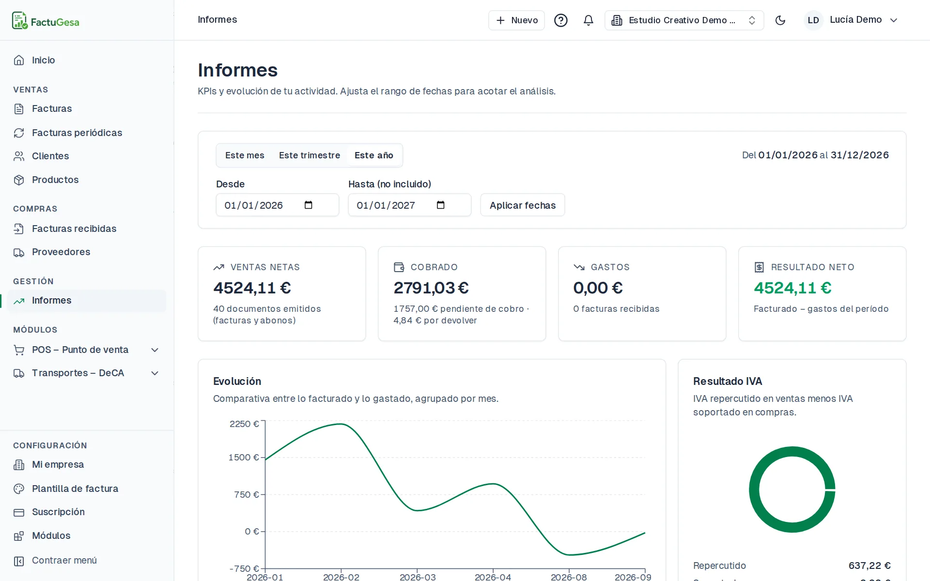Viewport: 930px width, 581px height.
Task: Click the Repercutido amount 637,22 €
Action: point(869,566)
